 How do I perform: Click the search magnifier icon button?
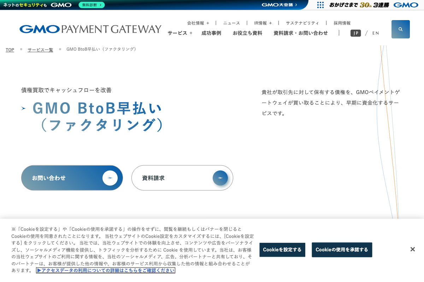tap(401, 29)
